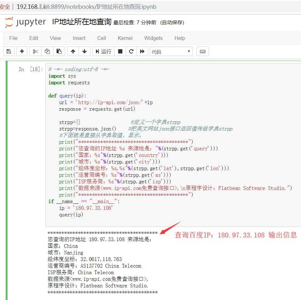Click the 'strpp=response.json()' line
The width and height of the screenshot is (301, 300).
point(88,129)
